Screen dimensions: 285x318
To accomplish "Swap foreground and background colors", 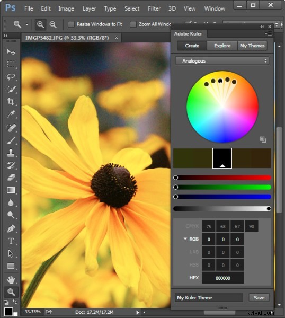I will [x=15, y=302].
